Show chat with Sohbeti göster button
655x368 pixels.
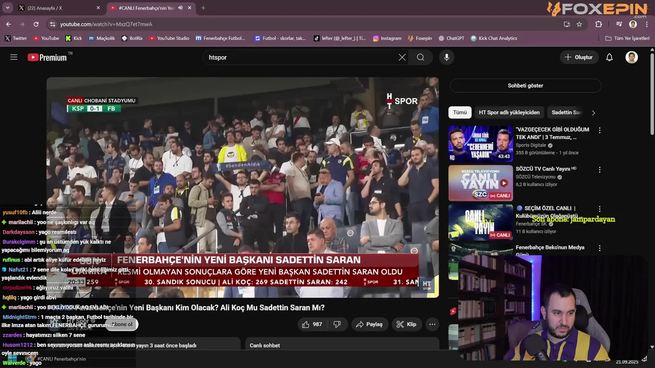click(525, 85)
